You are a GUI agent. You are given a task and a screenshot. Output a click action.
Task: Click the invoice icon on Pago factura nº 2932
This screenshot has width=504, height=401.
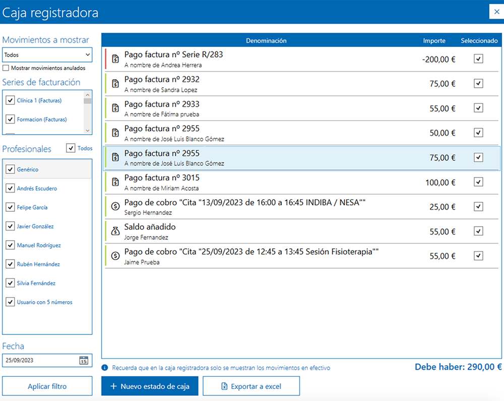coord(115,83)
